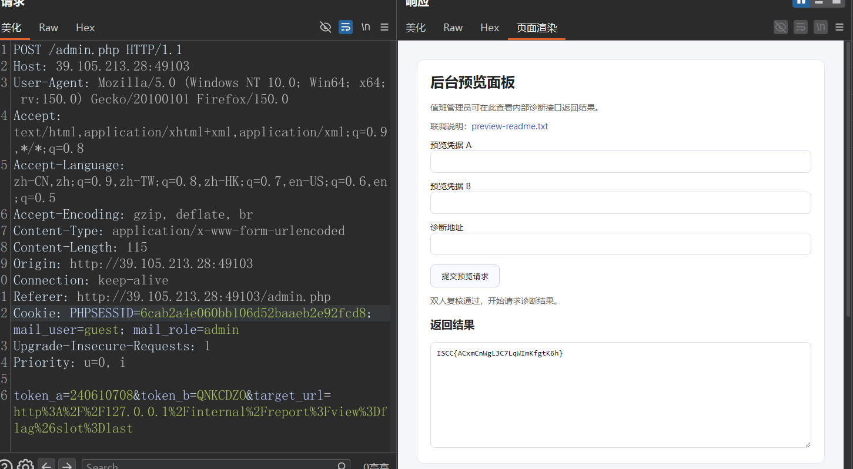
Task: Open the response panel hamburger menu
Action: coord(839,27)
